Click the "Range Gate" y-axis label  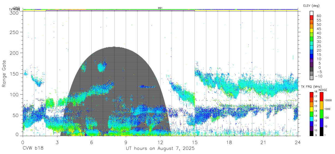click(x=4, y=74)
